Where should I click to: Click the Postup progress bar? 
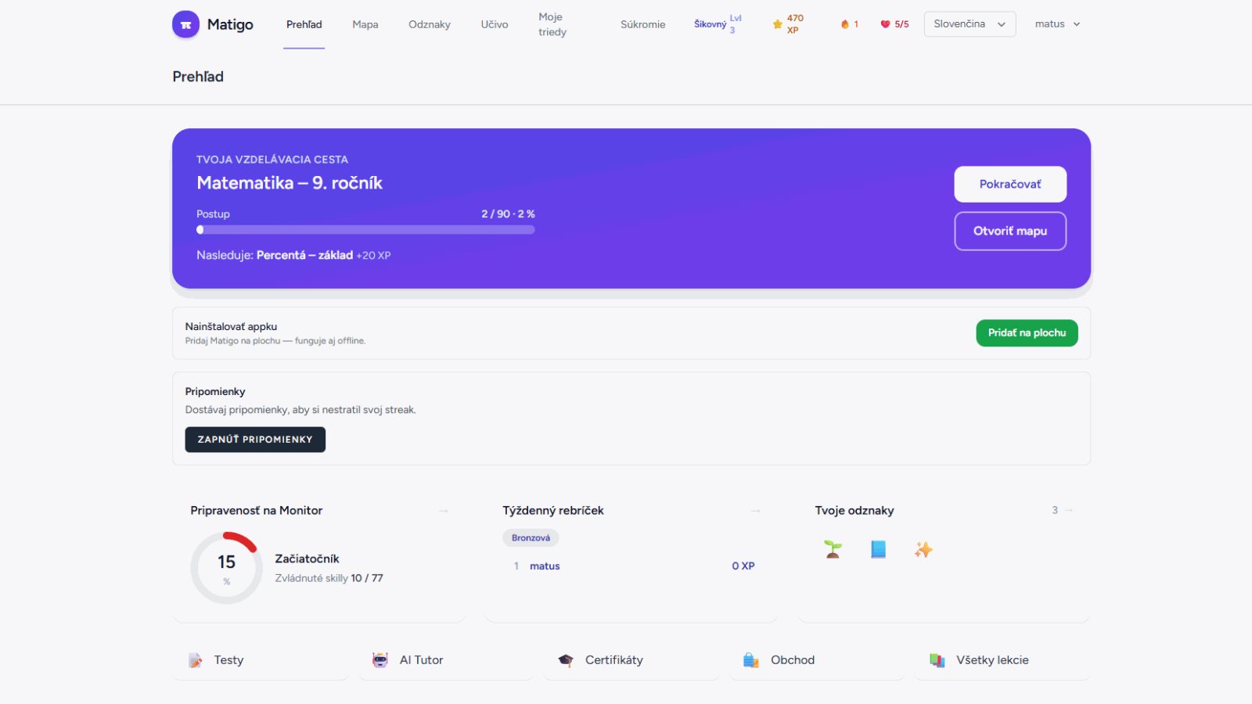(365, 230)
